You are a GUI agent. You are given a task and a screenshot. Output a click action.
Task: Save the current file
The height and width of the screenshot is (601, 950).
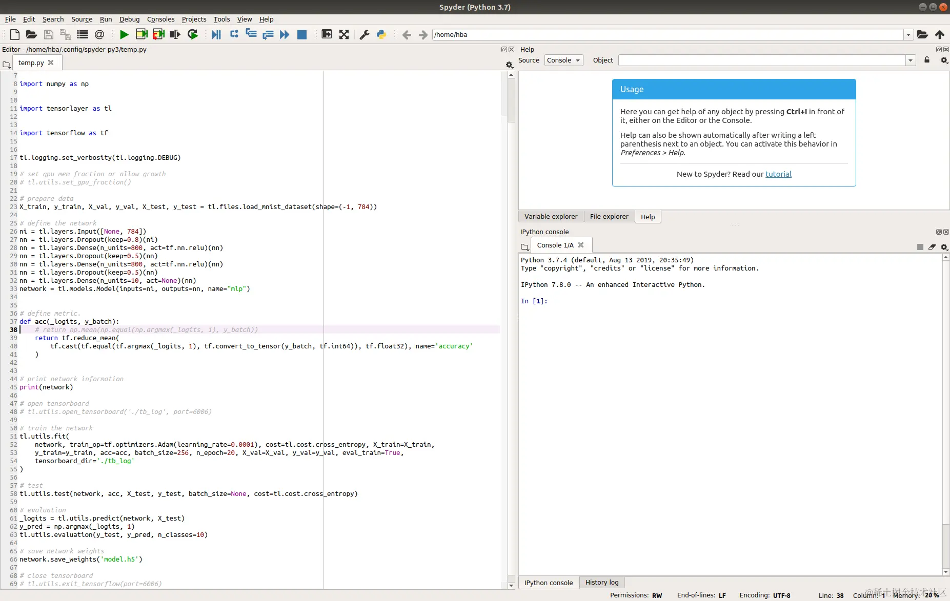49,34
